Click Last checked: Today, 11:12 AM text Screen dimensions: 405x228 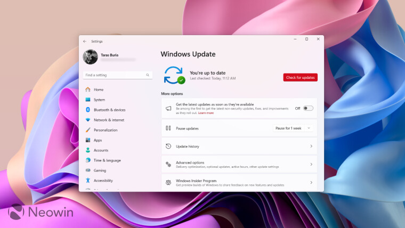(213, 78)
